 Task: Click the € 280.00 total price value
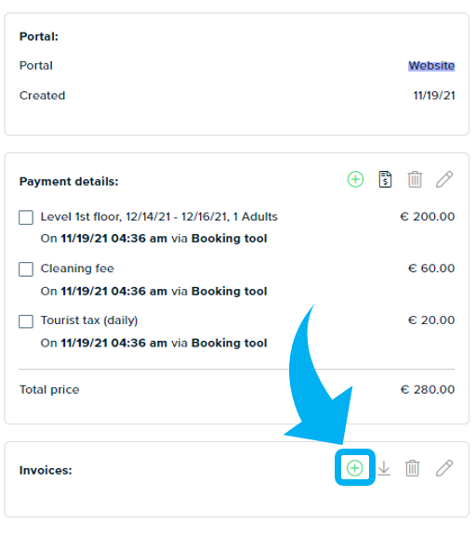point(428,389)
